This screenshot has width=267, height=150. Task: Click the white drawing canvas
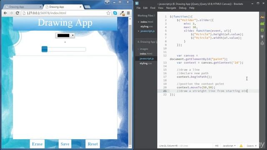[x=65, y=97]
